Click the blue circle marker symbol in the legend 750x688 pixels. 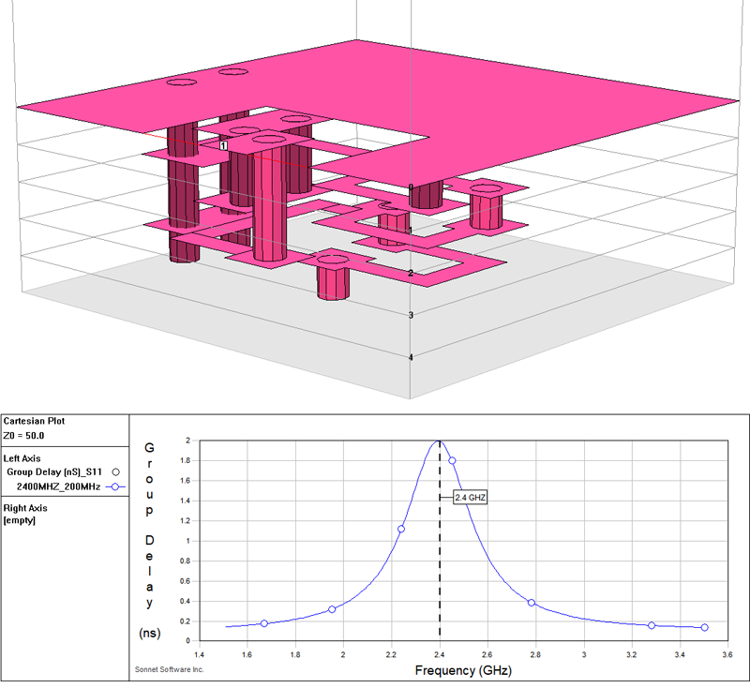115,486
